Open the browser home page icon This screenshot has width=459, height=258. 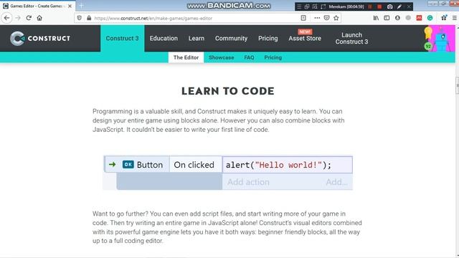tap(39, 18)
